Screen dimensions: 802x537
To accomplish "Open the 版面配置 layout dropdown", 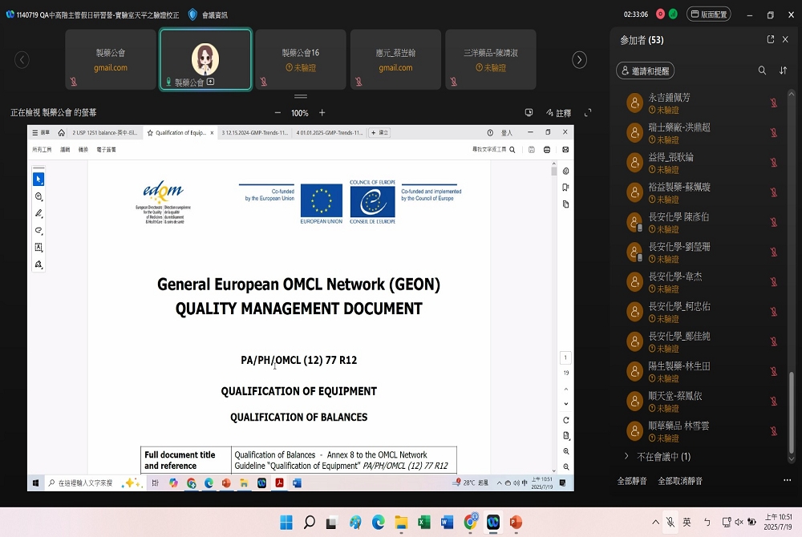I will (x=709, y=14).
